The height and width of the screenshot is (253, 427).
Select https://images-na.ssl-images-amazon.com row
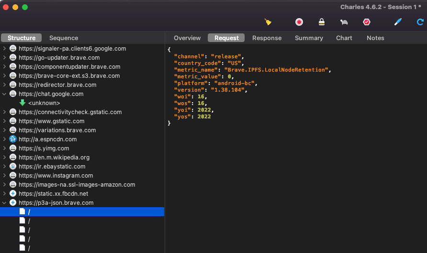pos(82,185)
